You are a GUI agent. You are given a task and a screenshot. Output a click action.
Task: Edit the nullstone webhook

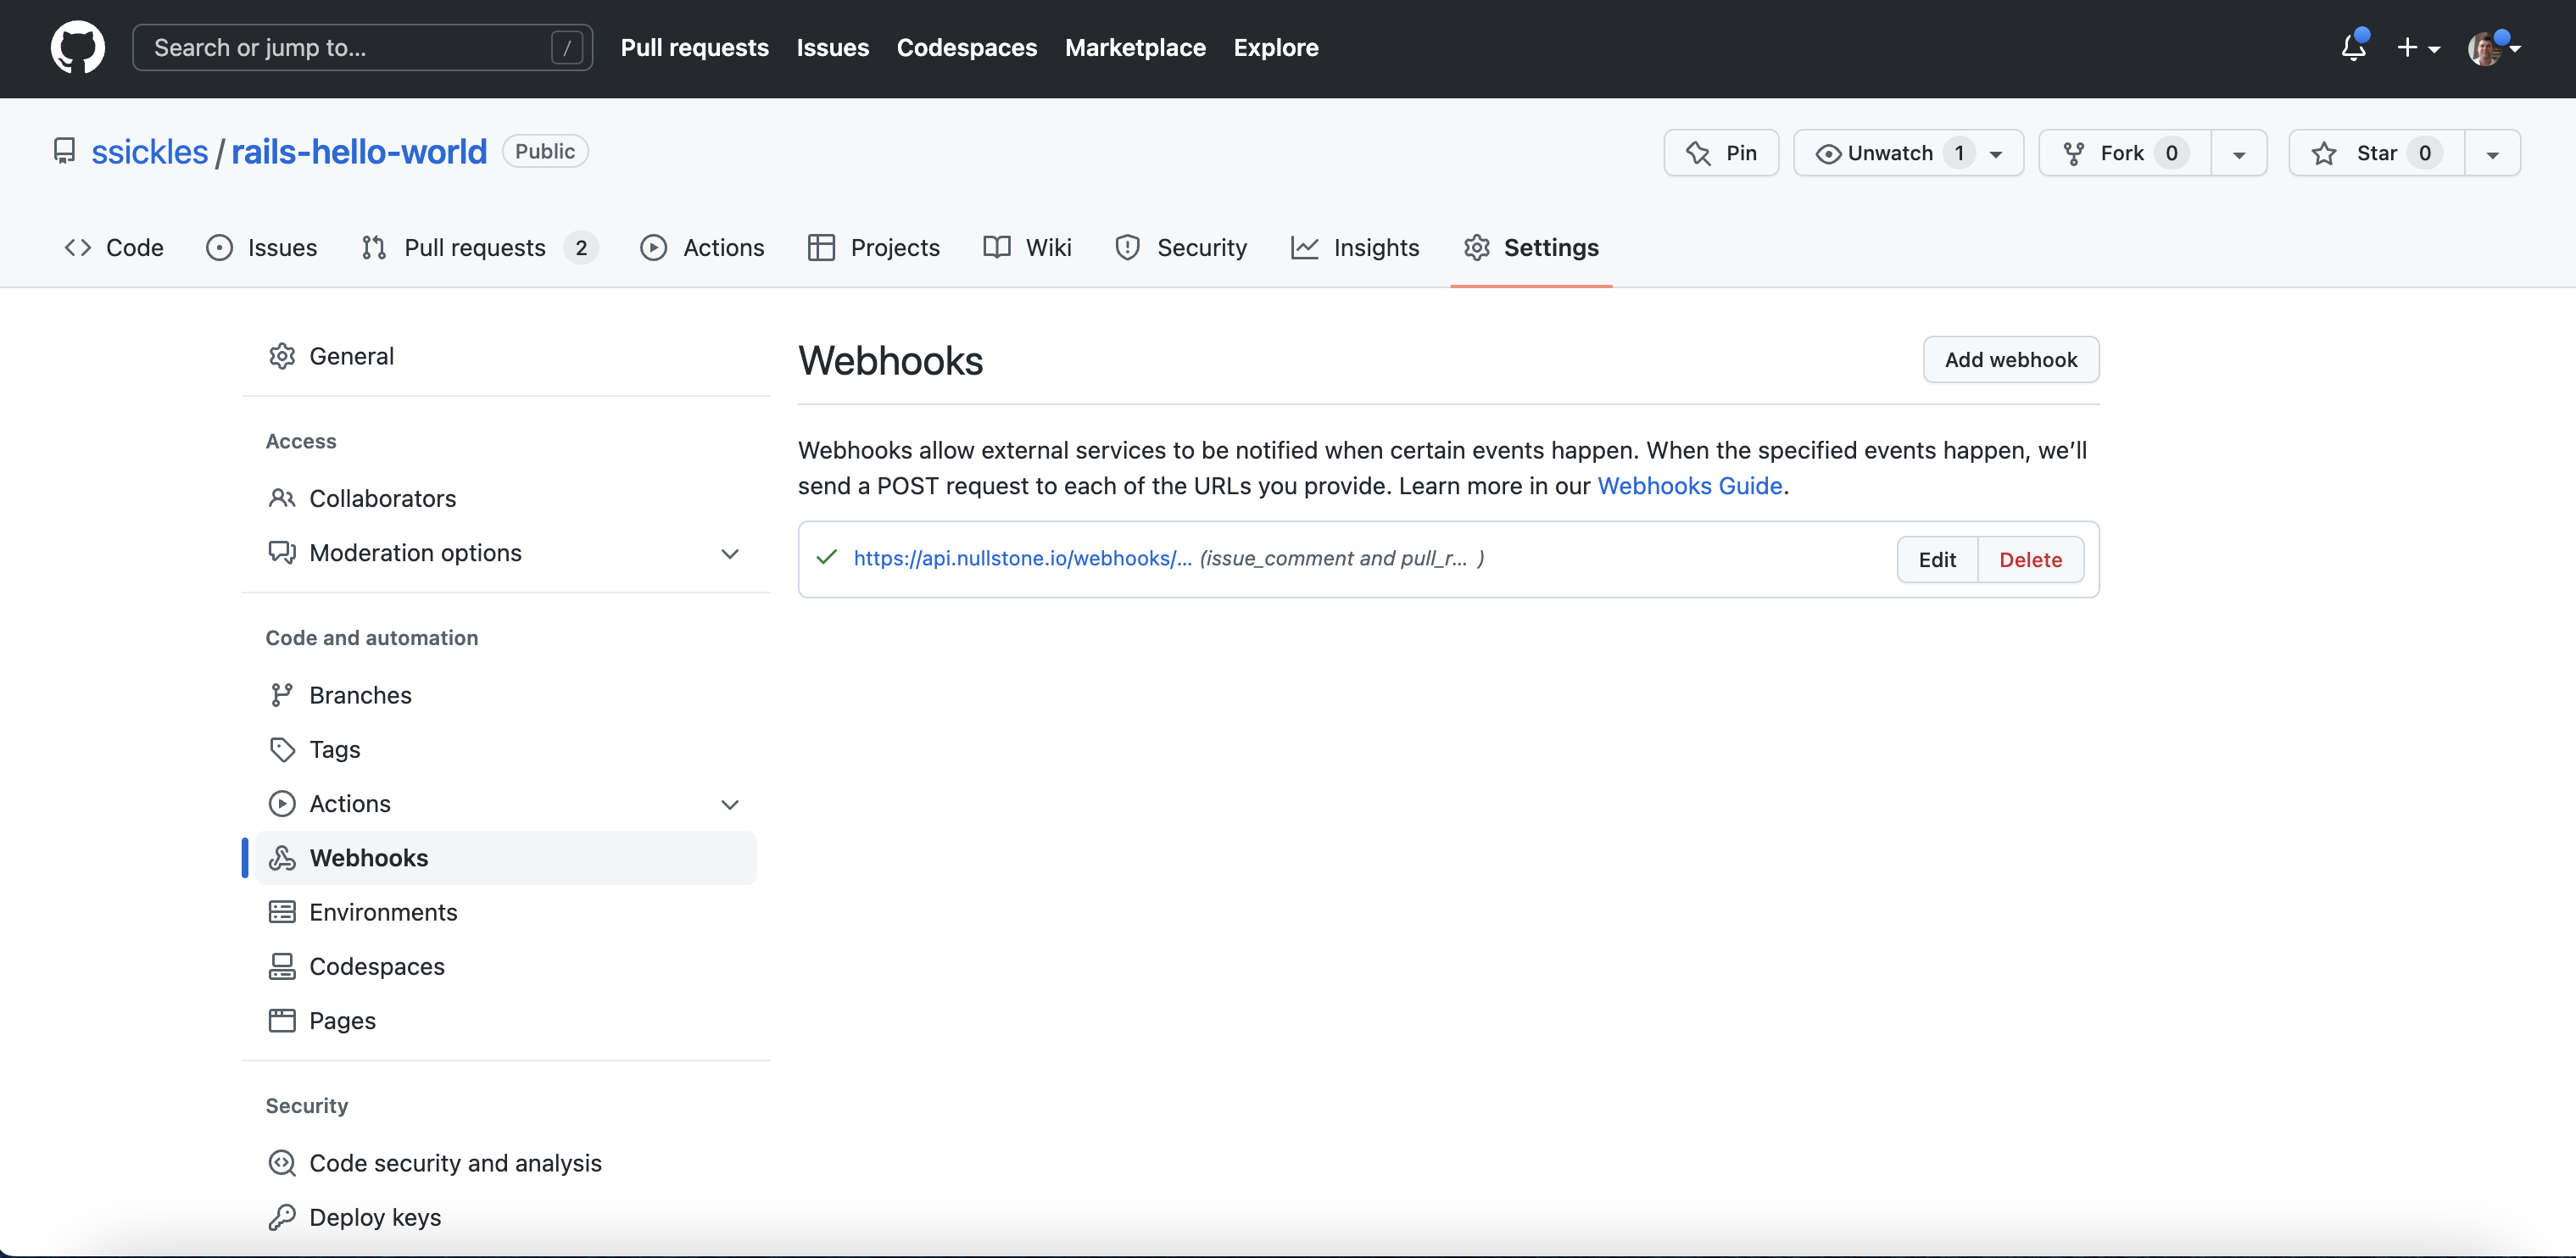click(1936, 559)
